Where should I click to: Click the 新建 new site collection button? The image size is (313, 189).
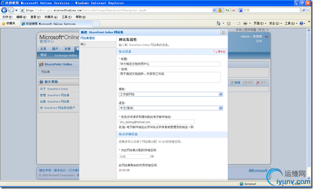(235, 83)
